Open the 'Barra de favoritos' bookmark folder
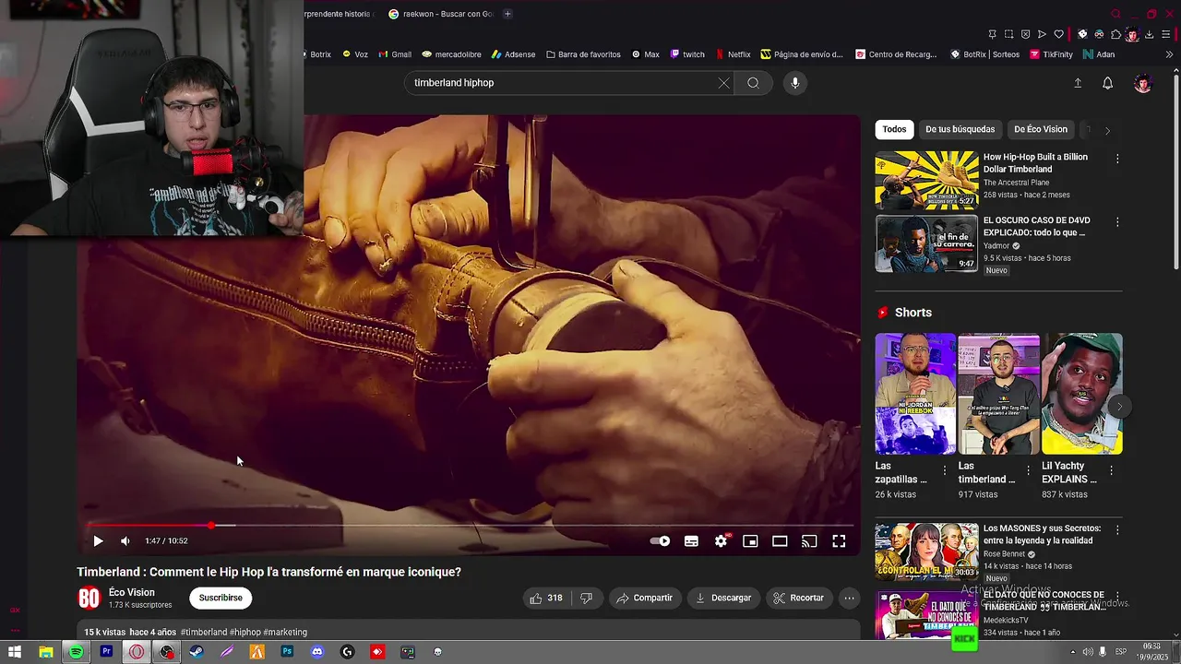1181x664 pixels. 583,54
